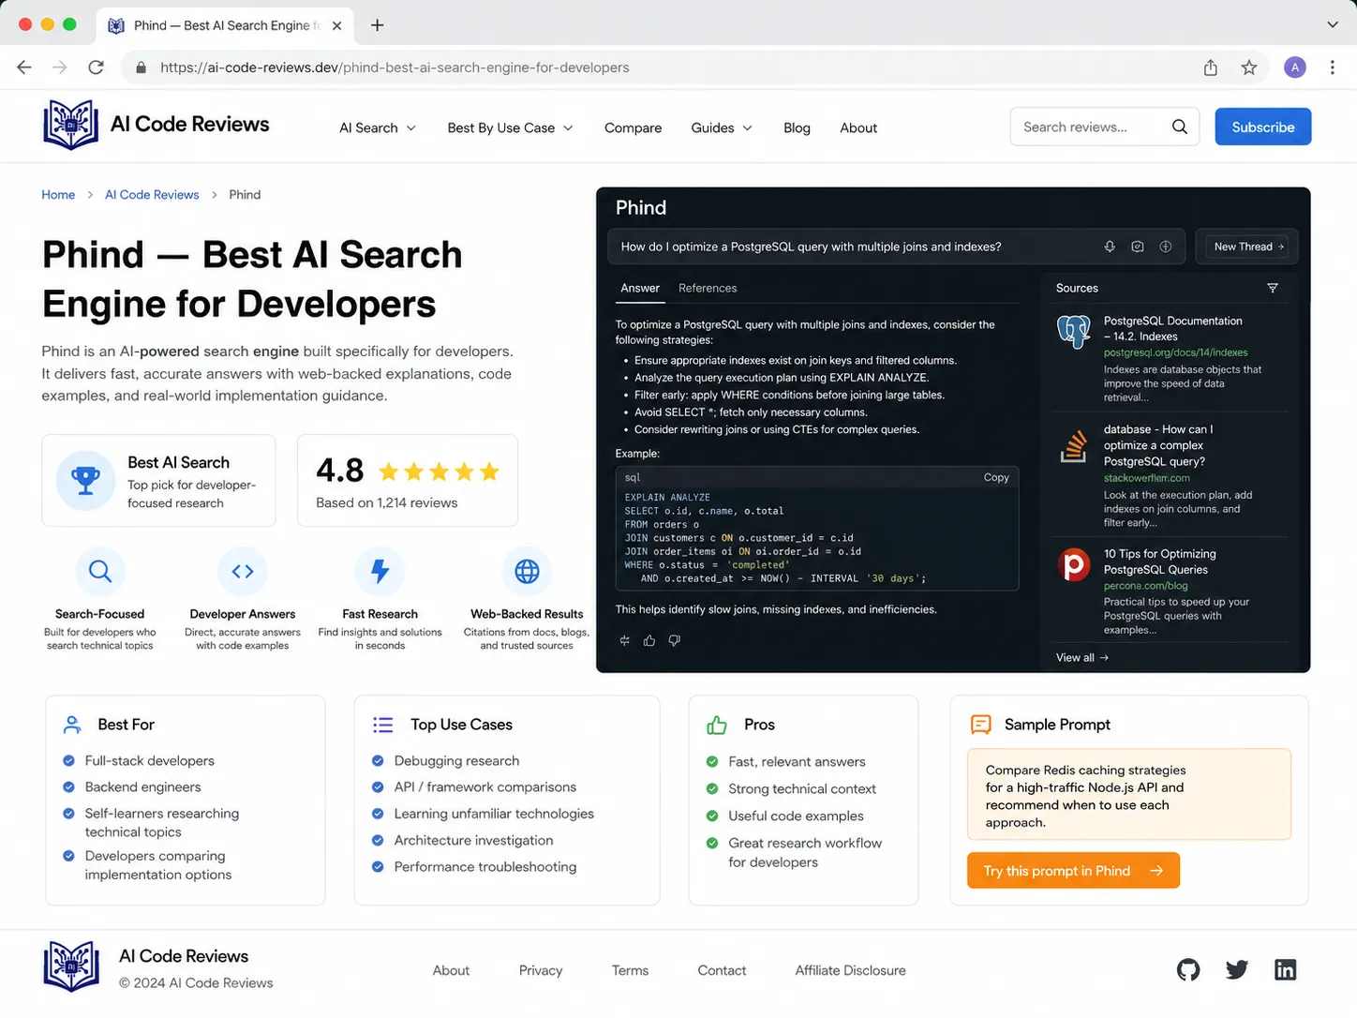Click the AI Code Reviews header logo
The height and width of the screenshot is (1018, 1357).
click(x=71, y=125)
